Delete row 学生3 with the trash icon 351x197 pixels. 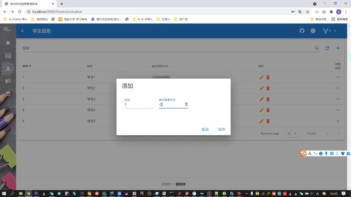pos(268,99)
